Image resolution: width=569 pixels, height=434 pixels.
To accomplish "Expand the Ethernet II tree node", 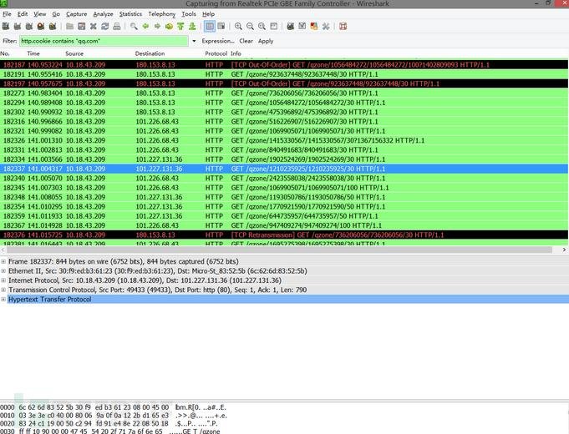I will (x=3, y=271).
